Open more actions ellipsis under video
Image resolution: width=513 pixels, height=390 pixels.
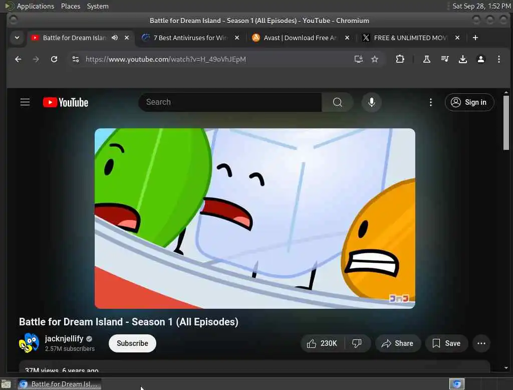(x=481, y=343)
